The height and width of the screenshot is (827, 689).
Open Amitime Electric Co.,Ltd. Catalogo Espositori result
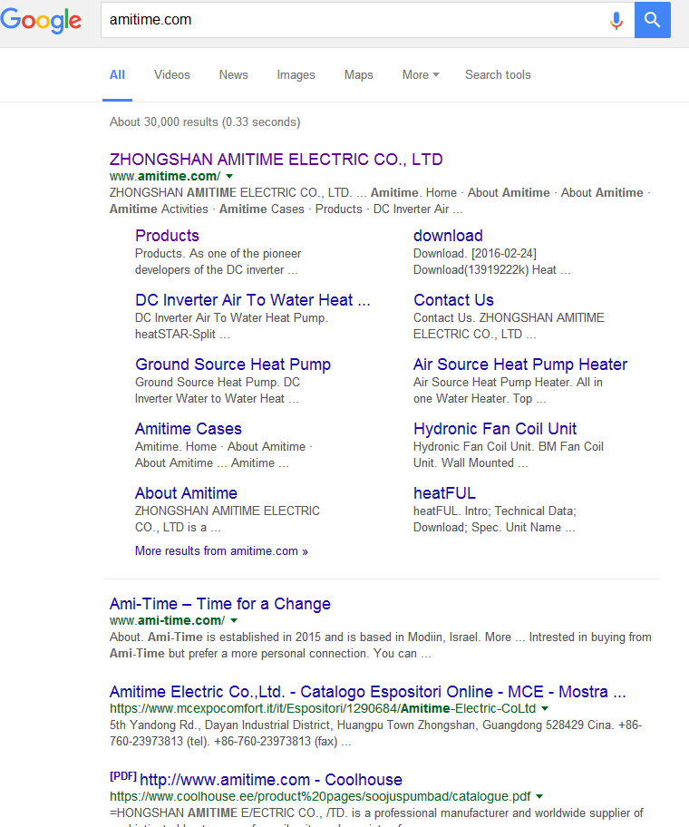367,692
